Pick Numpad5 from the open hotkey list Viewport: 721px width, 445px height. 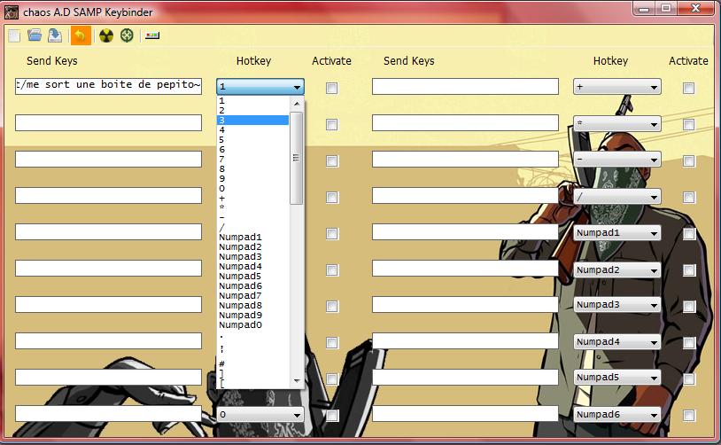(253, 276)
